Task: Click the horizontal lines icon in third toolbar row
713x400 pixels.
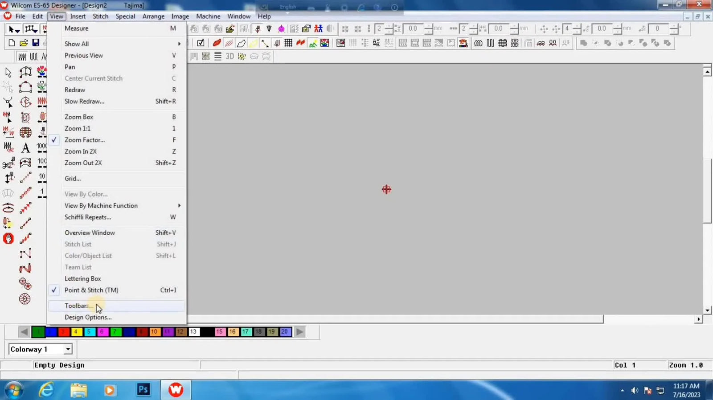Action: coord(218,56)
